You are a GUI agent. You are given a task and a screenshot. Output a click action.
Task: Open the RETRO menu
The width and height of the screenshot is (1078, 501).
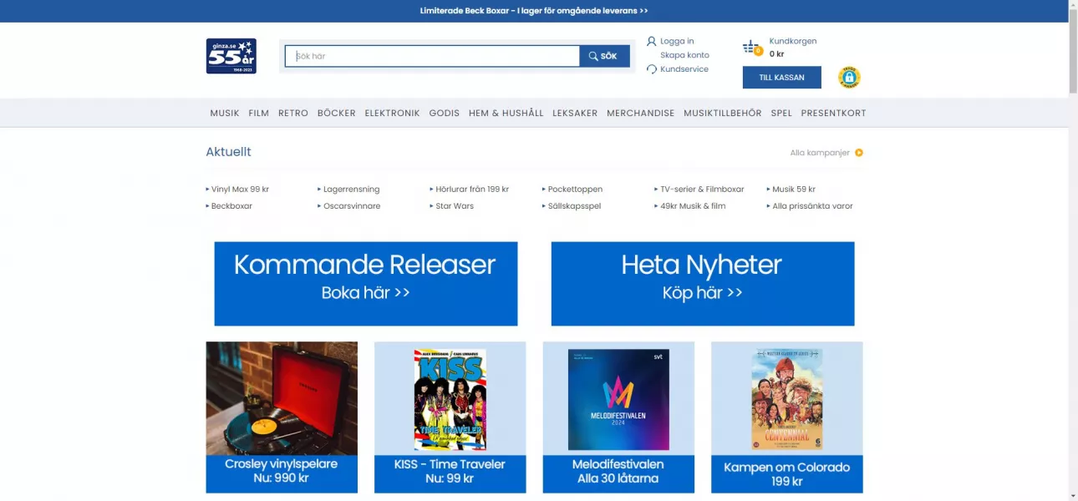pos(293,113)
